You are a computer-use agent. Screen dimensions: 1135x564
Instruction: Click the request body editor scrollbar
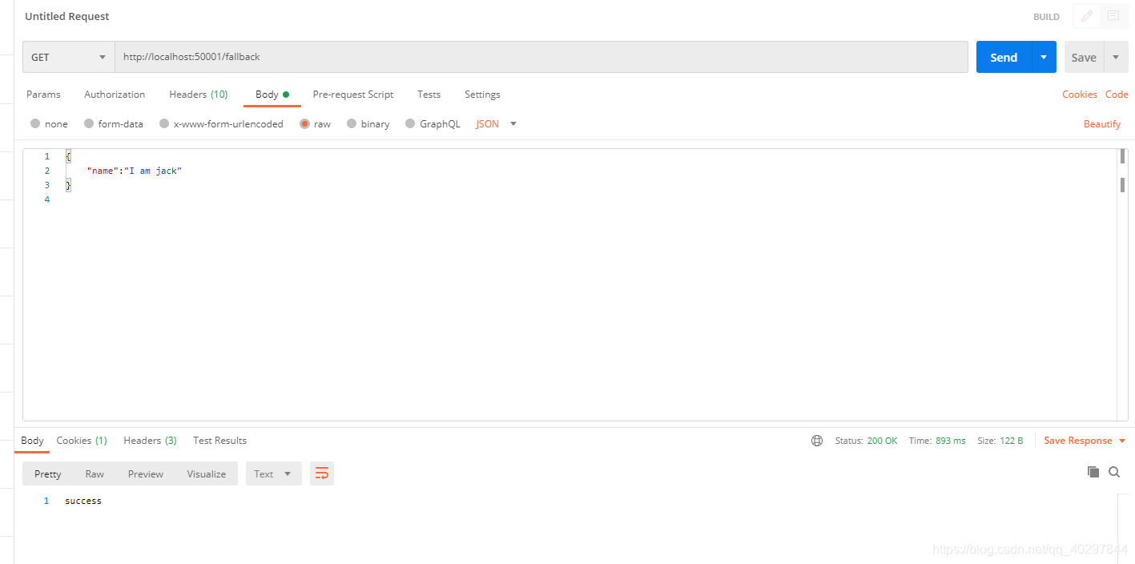pyautogui.click(x=1122, y=284)
